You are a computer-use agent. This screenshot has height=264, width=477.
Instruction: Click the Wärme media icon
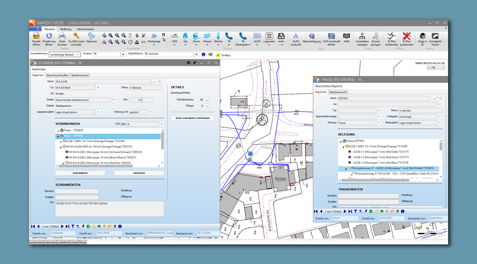click(x=218, y=36)
